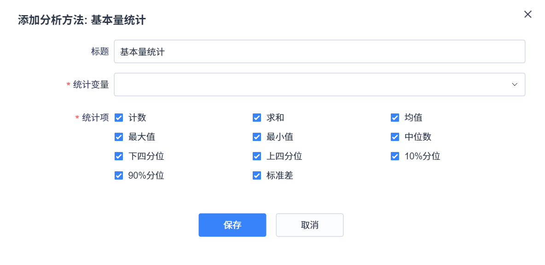545x265 pixels.
Task: Uncheck the 计数 checkbox
Action: [x=119, y=118]
